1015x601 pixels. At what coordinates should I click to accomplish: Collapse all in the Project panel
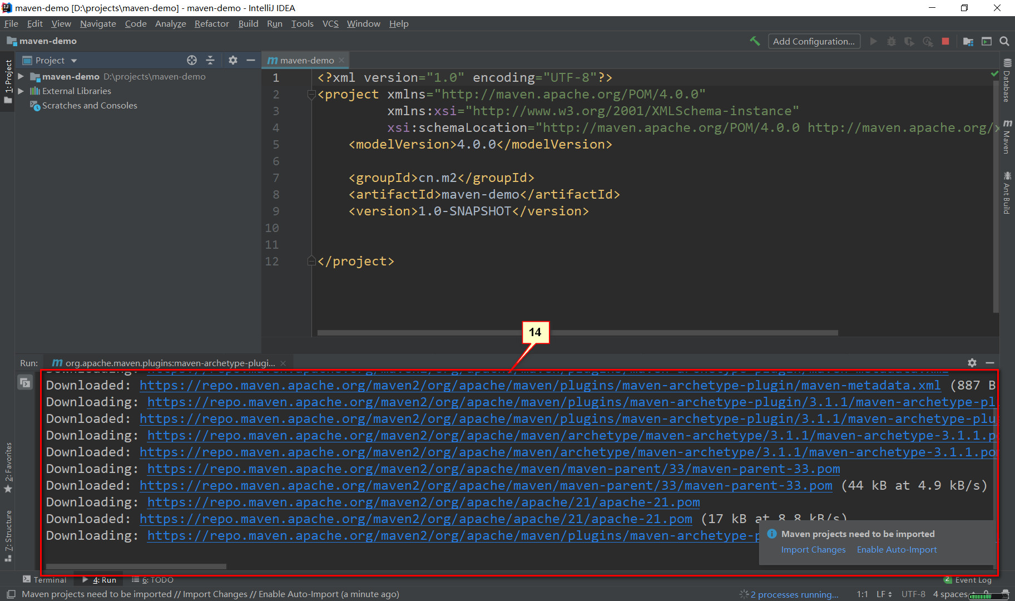pyautogui.click(x=210, y=60)
